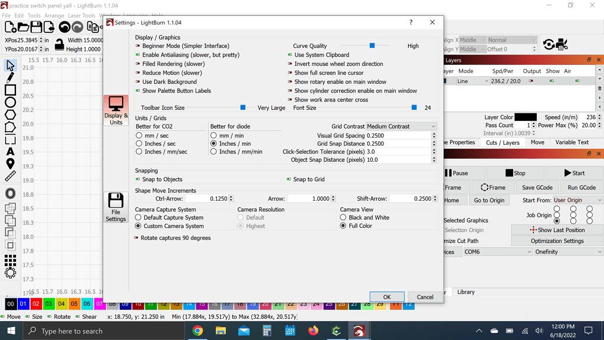Open Google Chrome from the taskbar
The image size is (604, 340).
pos(198,331)
